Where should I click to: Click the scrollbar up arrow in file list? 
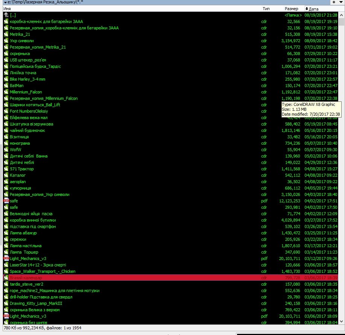342,15
